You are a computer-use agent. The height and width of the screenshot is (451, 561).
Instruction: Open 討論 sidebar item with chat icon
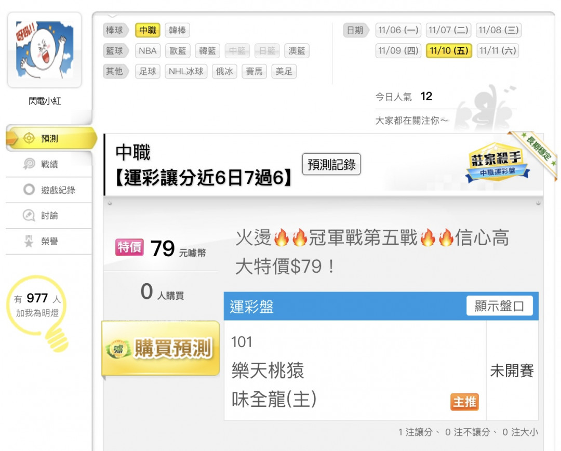click(x=49, y=216)
